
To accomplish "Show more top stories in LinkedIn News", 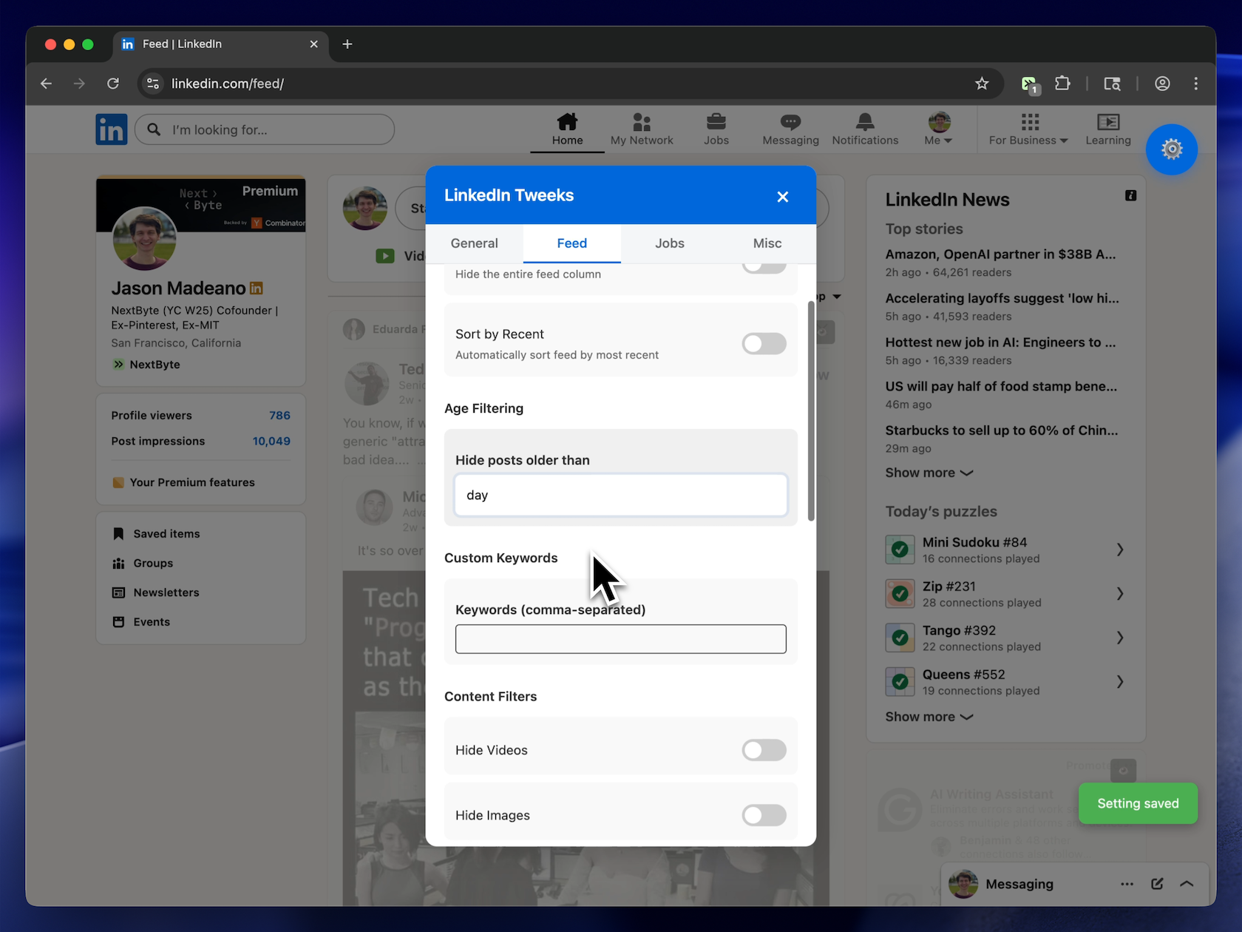I will pos(929,473).
